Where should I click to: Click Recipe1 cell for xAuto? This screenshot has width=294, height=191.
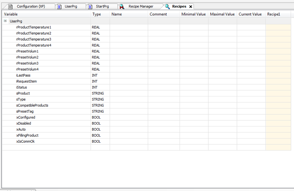[x=278, y=129]
